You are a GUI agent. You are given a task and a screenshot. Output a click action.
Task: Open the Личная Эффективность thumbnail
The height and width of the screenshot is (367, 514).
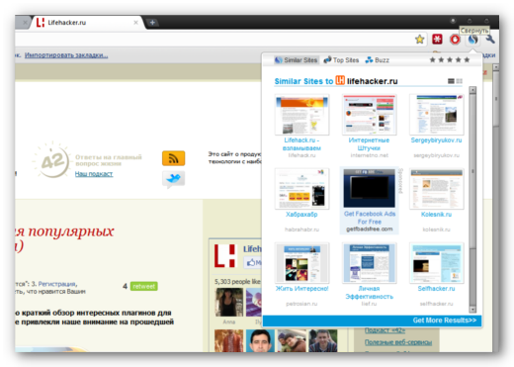pos(369,263)
